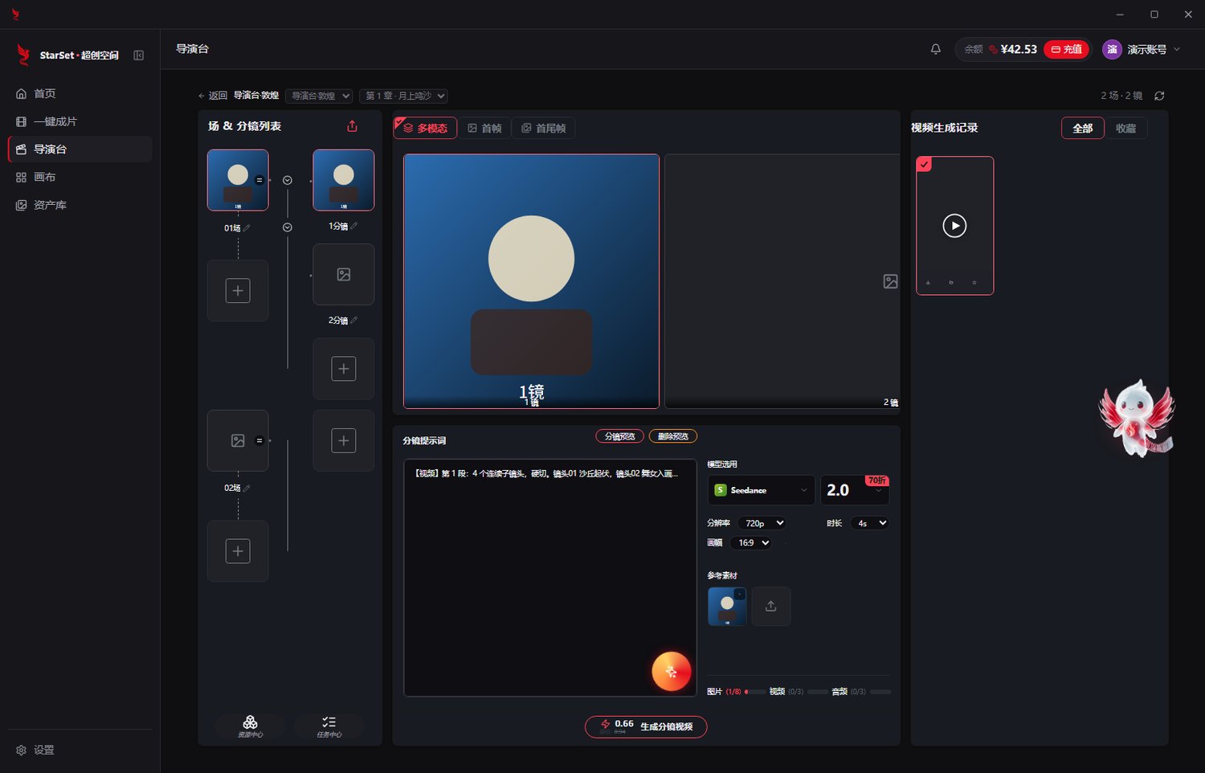Click the 生成分镜视频 generate button
Screen dimensions: 1205x773
[x=646, y=726]
